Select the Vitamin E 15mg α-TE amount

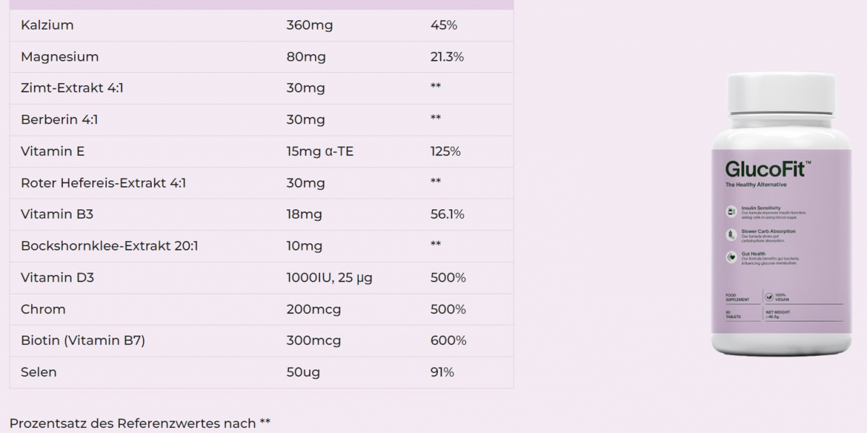click(319, 152)
